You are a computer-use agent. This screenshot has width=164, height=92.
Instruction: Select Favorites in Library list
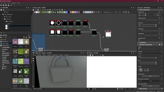(x=4, y=40)
